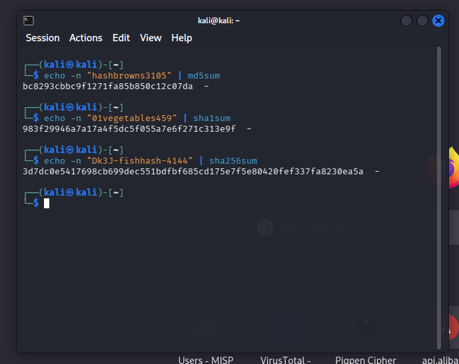The image size is (459, 364).
Task: Open the Actions menu
Action: pyautogui.click(x=86, y=38)
